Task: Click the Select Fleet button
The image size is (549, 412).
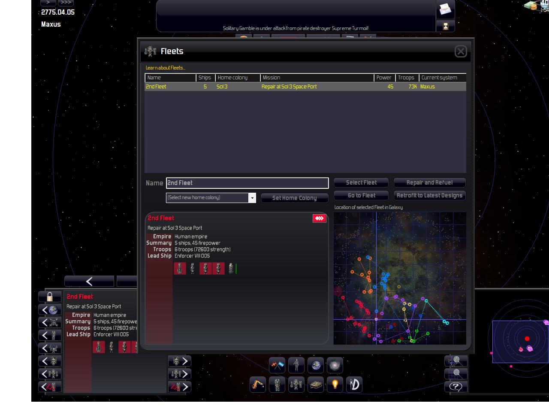Action: 361,182
